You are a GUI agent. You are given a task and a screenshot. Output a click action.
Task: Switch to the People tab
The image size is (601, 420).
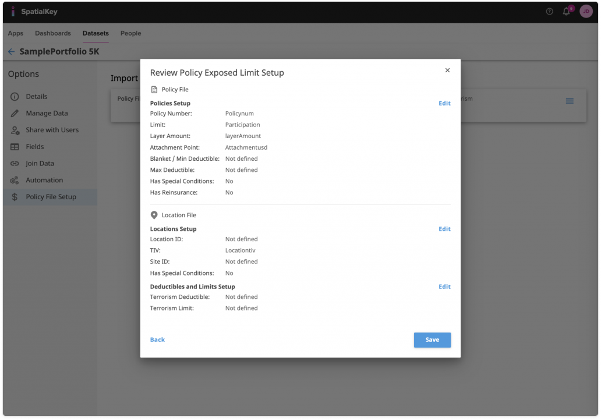[130, 33]
